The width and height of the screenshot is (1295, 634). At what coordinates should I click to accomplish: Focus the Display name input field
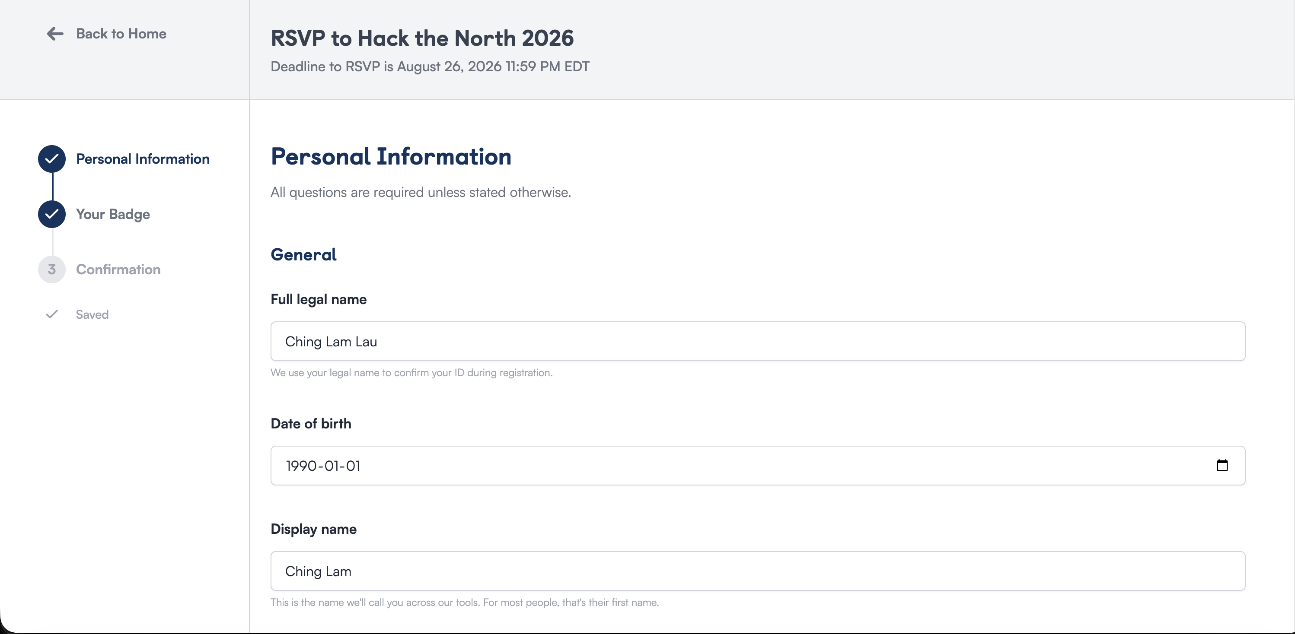(758, 571)
